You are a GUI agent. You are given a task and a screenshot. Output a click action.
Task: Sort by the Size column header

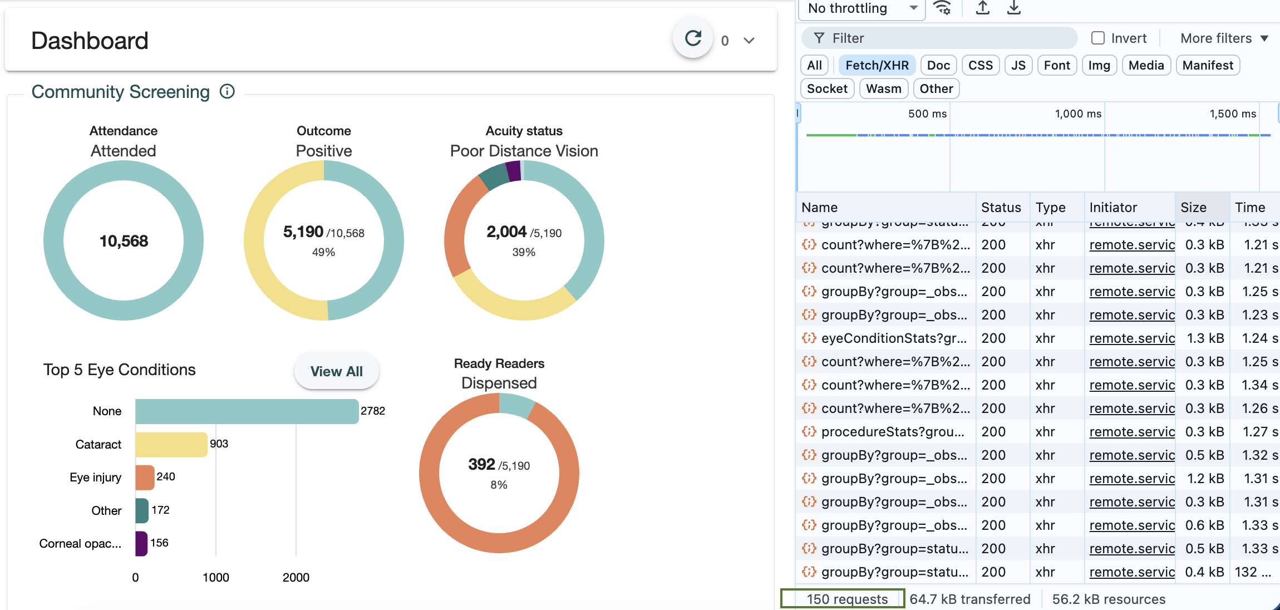point(1202,208)
